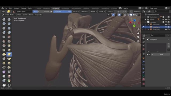Viewport: 171px width, 96px height.
Task: Select the Clay Strips brush
Action: tap(9, 24)
